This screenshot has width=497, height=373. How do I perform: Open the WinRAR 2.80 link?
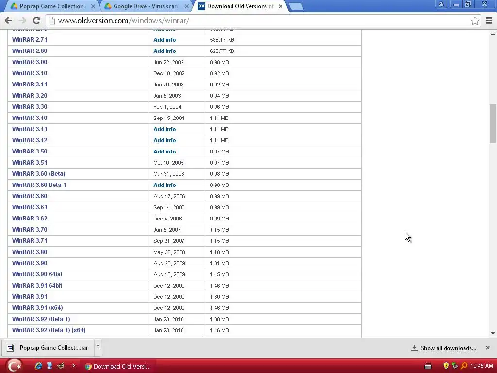pyautogui.click(x=30, y=51)
